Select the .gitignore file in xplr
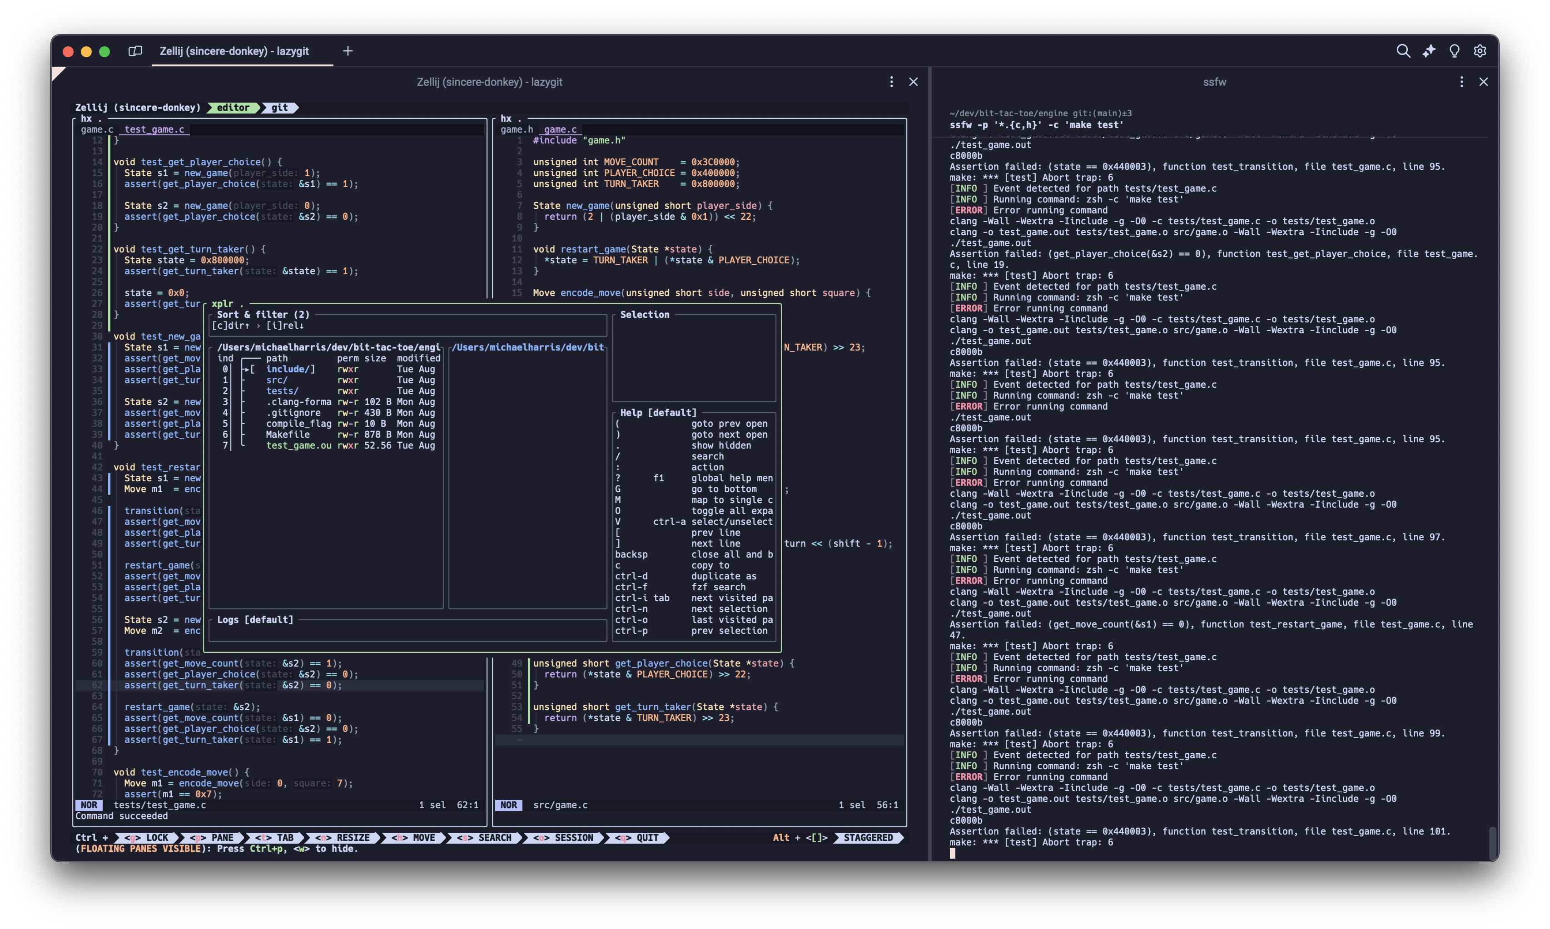 coord(293,413)
